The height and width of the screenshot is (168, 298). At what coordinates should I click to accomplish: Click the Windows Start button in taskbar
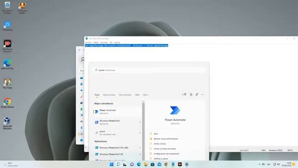click(x=112, y=164)
